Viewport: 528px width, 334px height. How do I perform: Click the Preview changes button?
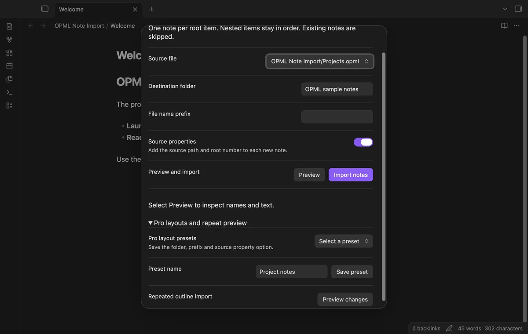[x=345, y=299]
